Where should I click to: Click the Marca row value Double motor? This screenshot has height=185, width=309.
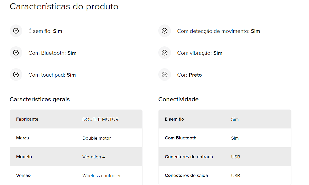tap(97, 138)
